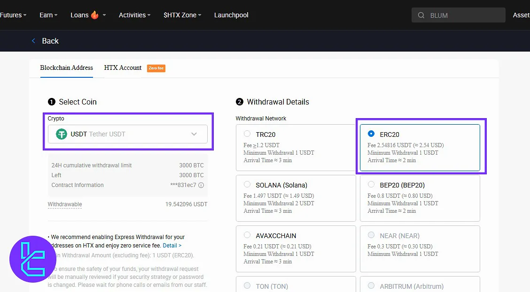Viewport: 530px width, 292px height.
Task: Click the Withdrawable label
Action: (x=64, y=204)
